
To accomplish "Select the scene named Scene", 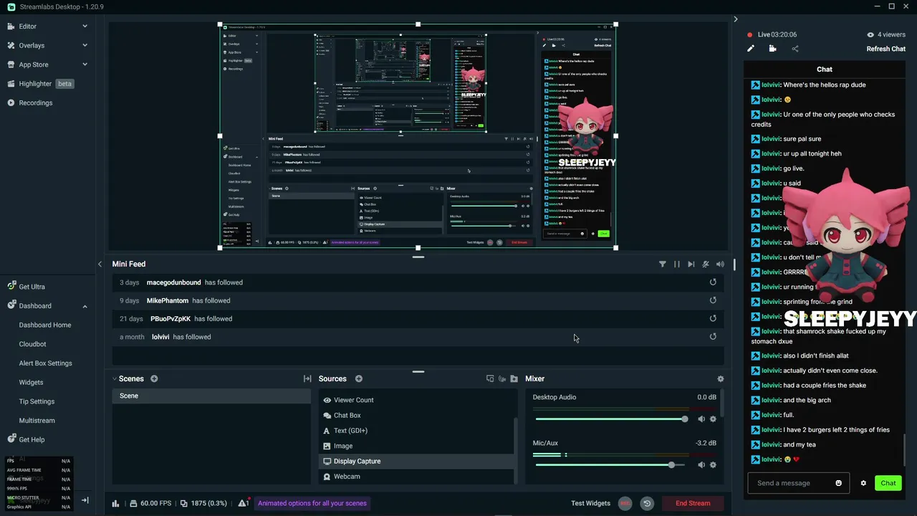I will point(211,396).
